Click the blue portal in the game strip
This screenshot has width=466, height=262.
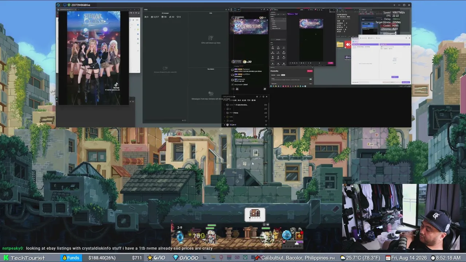[x=180, y=237]
